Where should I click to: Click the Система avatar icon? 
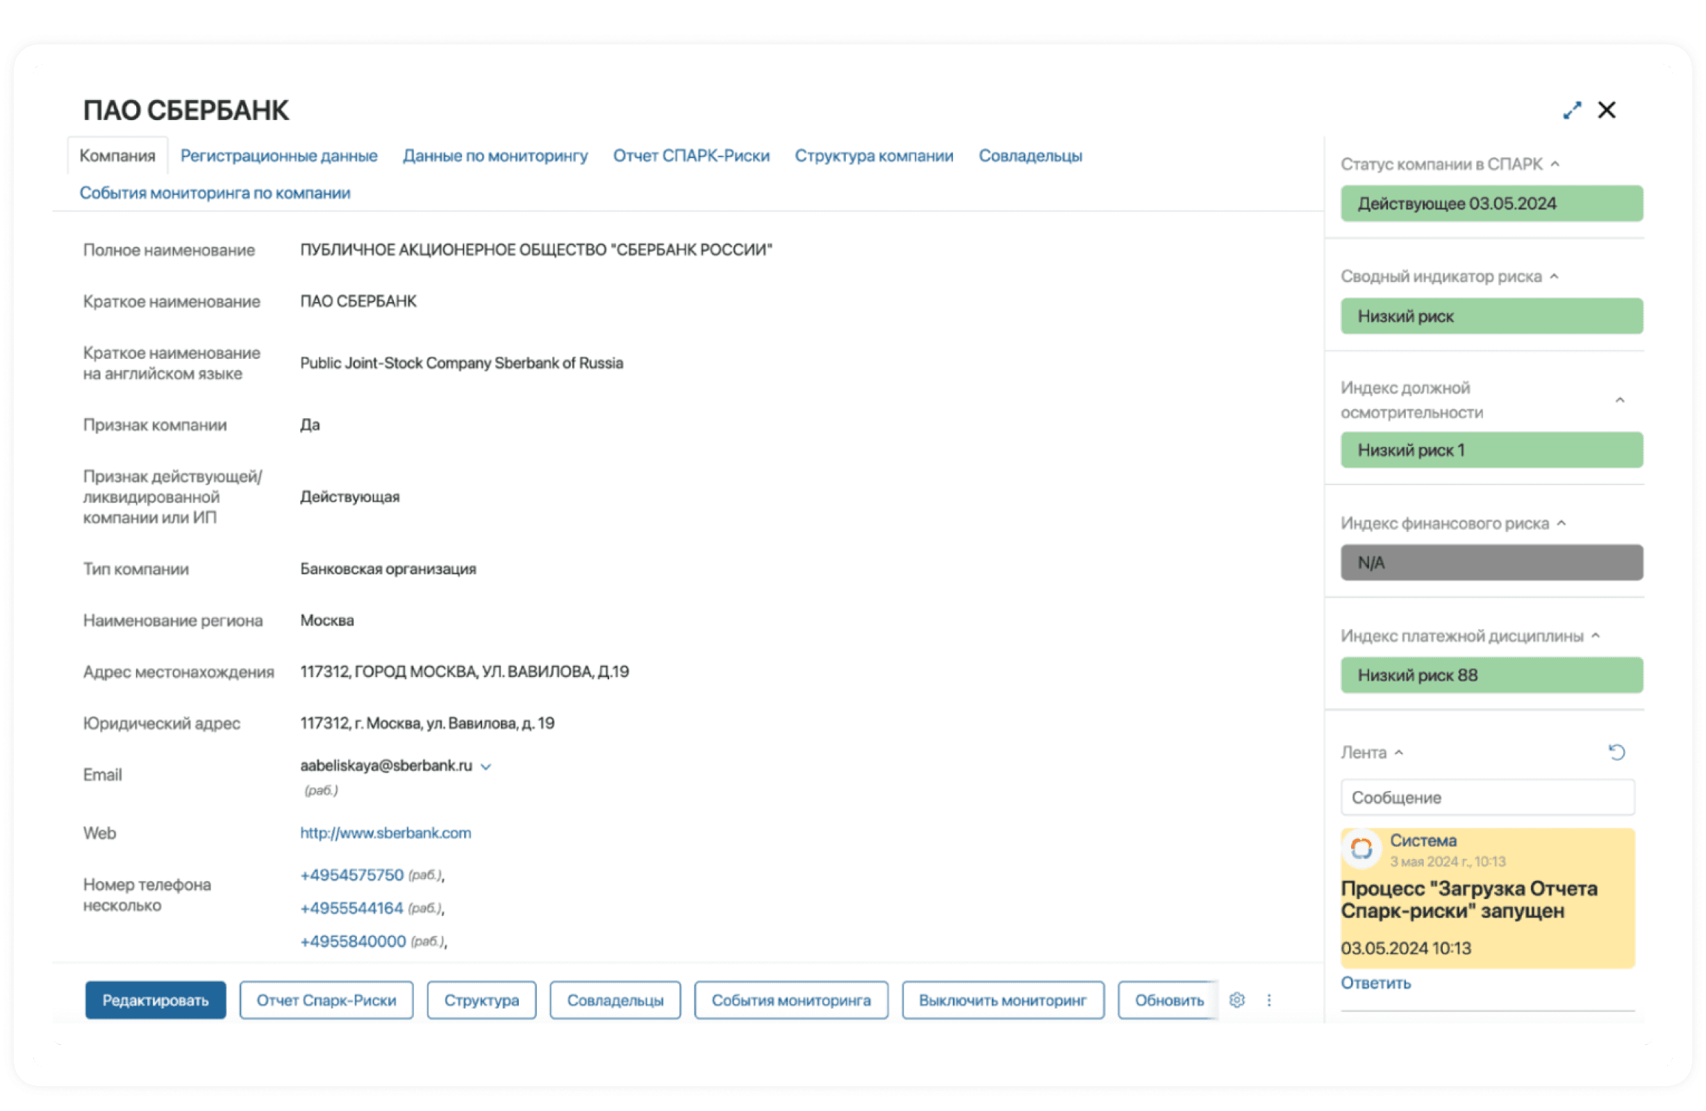[1361, 849]
